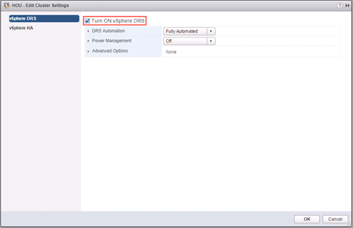Screen dimensions: 353x228
Task: Click the cluster icon beside HOU title
Action: click(x=7, y=5)
